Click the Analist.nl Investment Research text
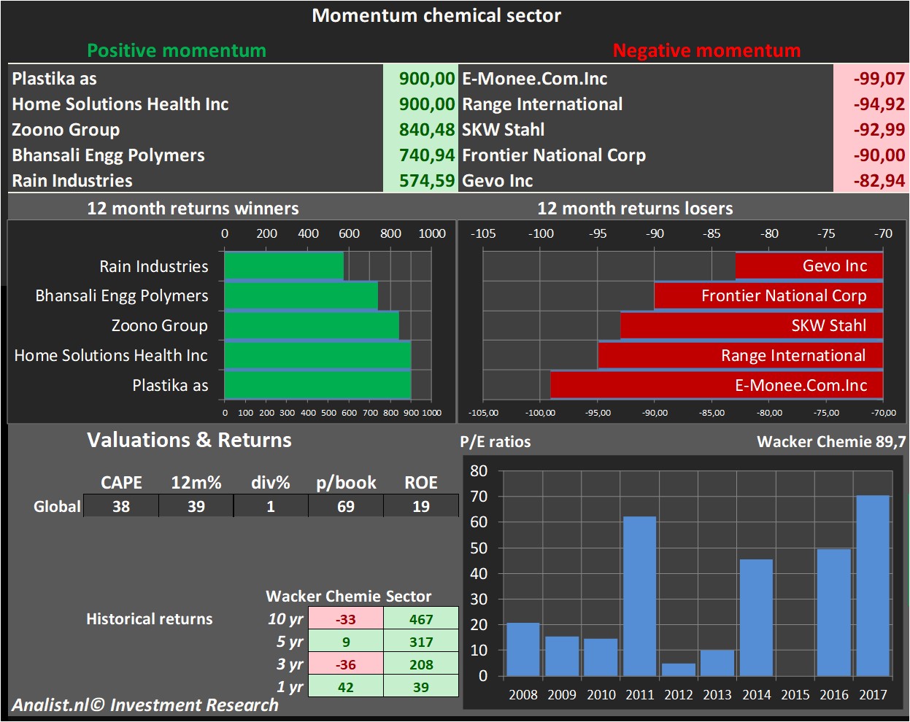 pyautogui.click(x=145, y=705)
